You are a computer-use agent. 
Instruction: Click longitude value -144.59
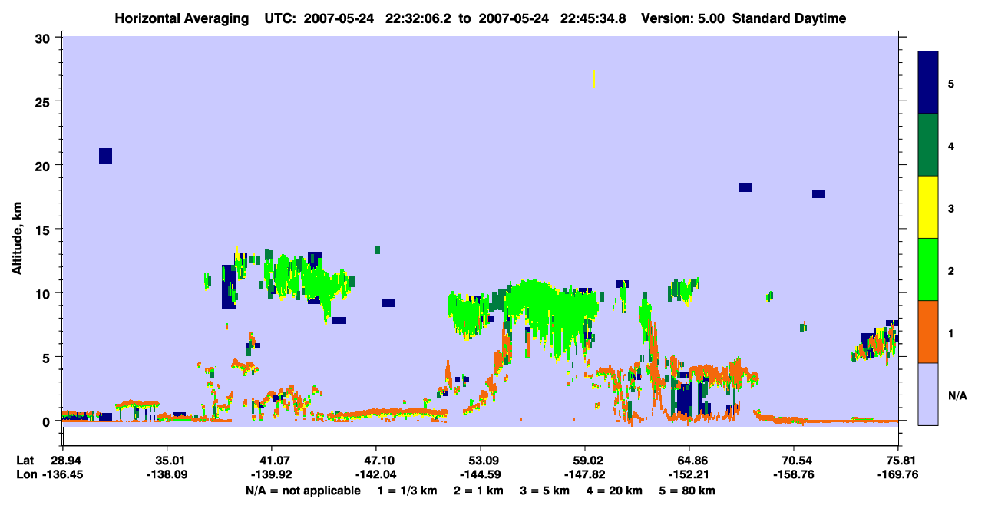click(x=480, y=474)
